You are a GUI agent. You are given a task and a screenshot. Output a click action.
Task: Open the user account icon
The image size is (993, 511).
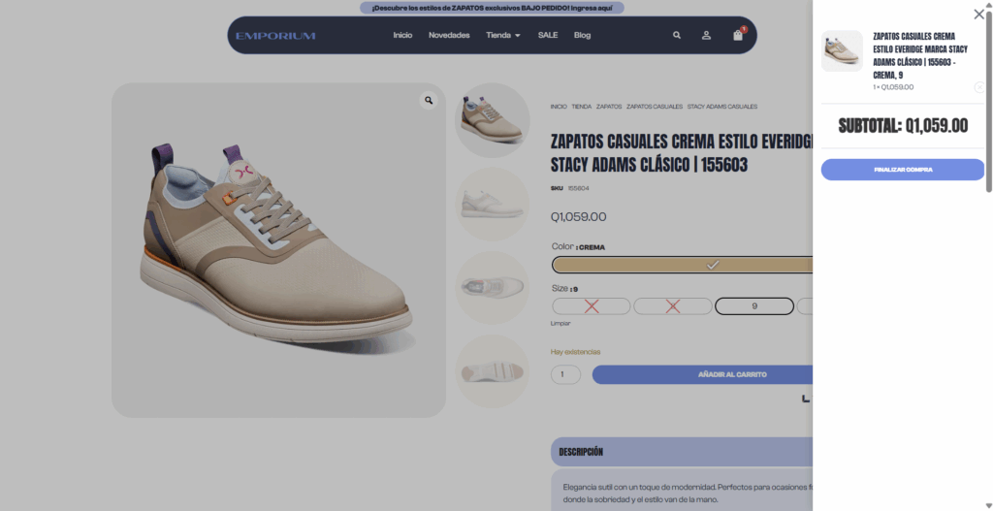[x=706, y=36]
